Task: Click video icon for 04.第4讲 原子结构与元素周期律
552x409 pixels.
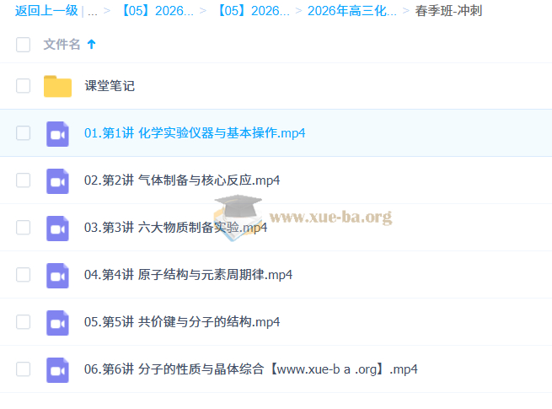Action: 57,275
